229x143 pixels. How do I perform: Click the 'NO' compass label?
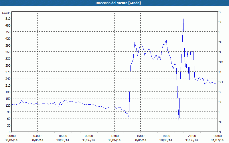click(x=221, y=62)
